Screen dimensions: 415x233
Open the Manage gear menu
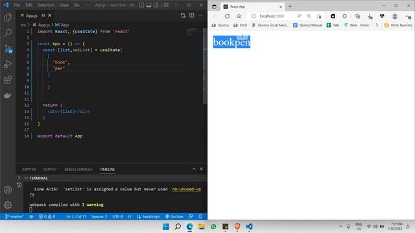coord(8,205)
